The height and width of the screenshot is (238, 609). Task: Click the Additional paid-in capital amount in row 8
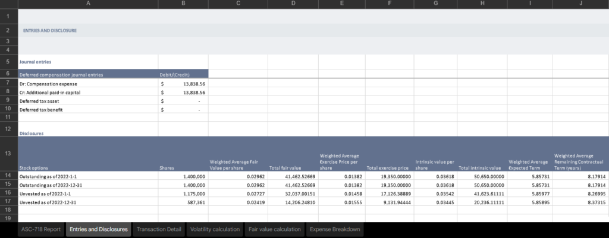coord(183,92)
